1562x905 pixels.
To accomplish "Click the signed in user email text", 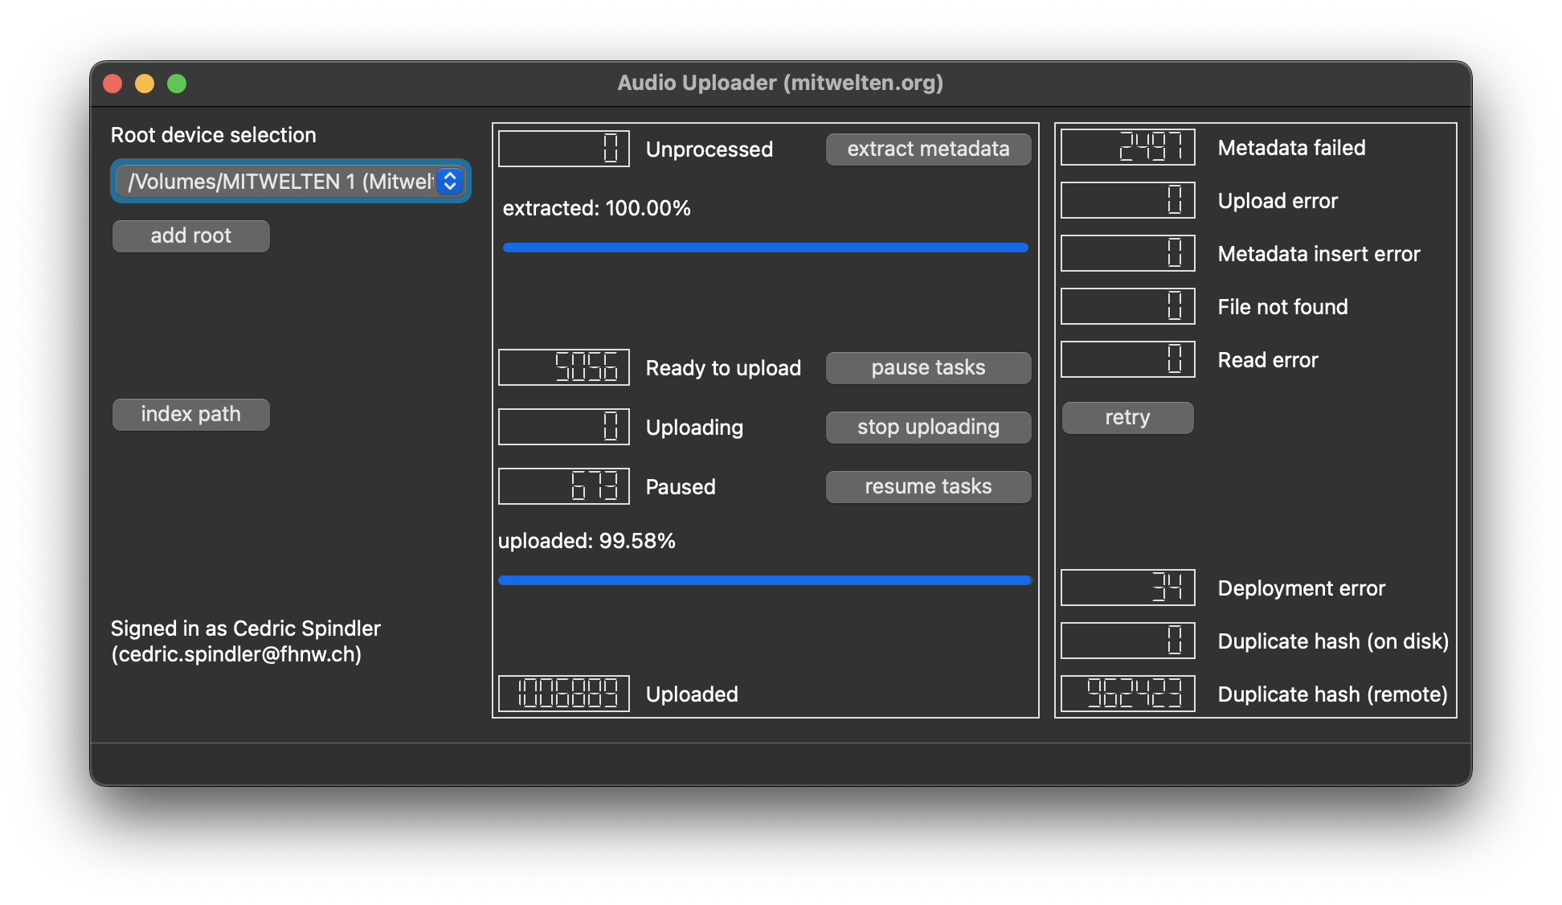I will tap(237, 655).
